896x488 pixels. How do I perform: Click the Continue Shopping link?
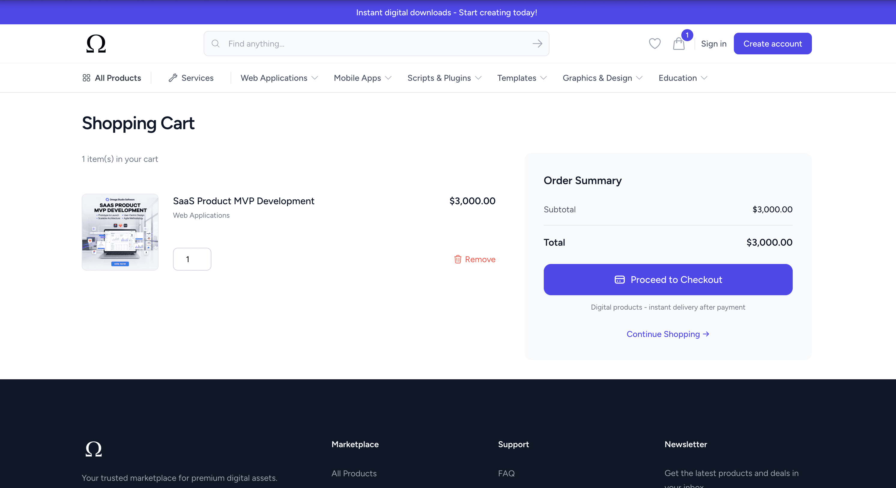pos(667,334)
